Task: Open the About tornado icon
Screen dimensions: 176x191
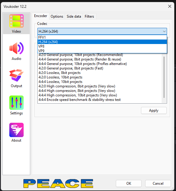Action: 16,130
